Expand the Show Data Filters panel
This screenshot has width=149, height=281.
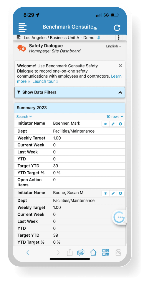70,93
